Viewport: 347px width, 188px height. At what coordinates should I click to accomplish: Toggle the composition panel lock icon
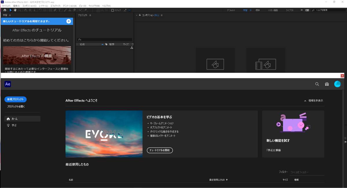point(140,15)
